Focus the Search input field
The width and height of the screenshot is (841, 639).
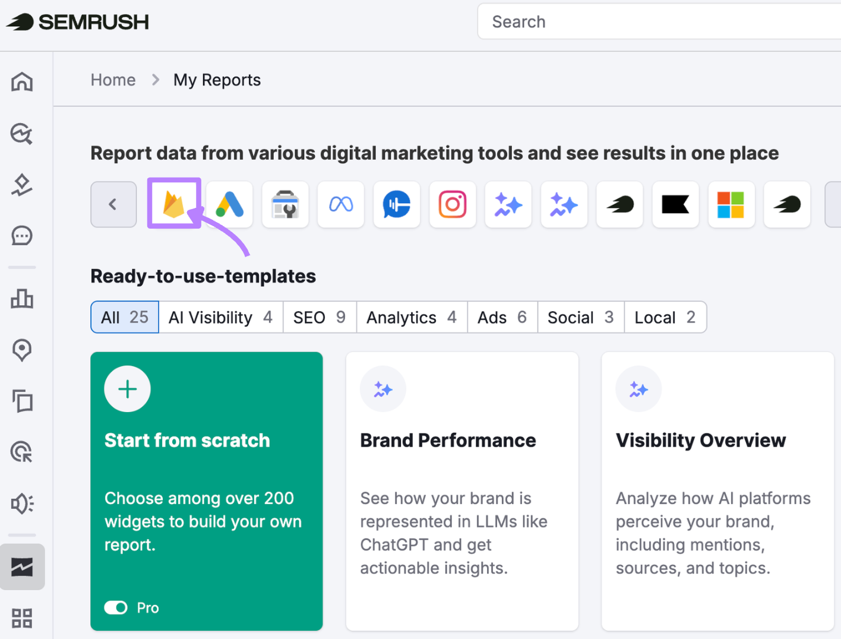click(x=659, y=22)
